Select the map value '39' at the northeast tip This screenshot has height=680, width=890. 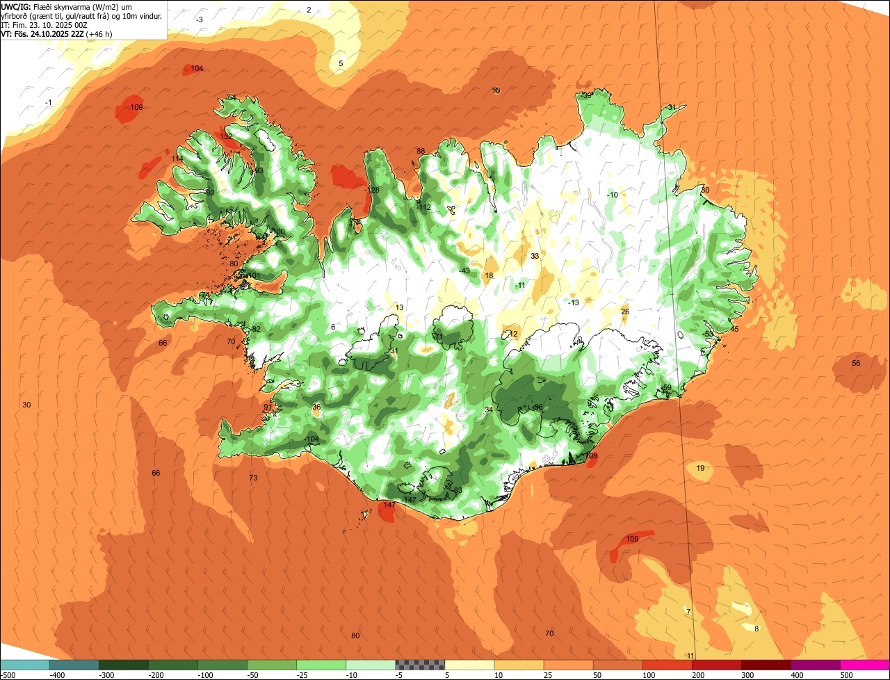coord(588,96)
